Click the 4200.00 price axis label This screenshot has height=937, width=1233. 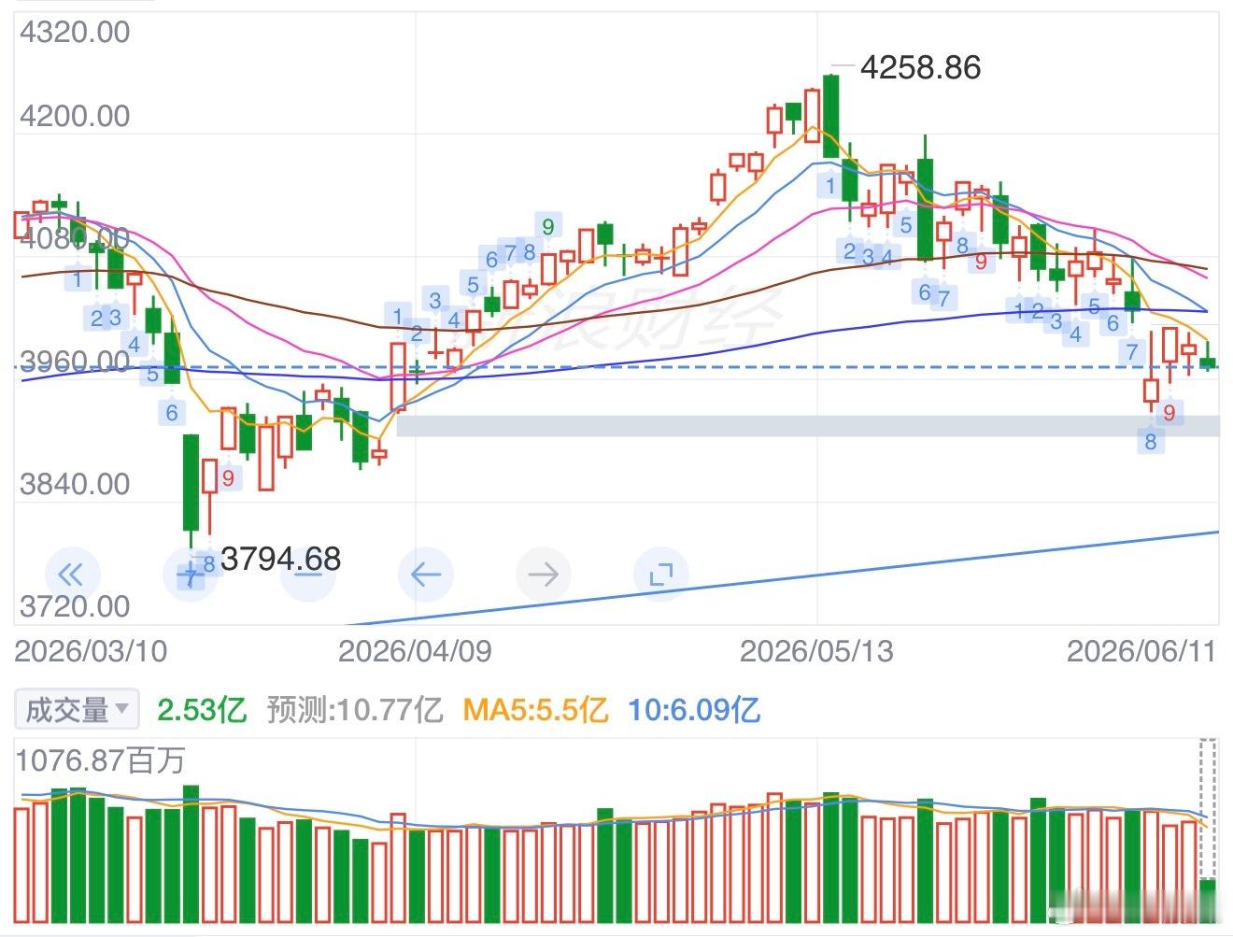(75, 116)
